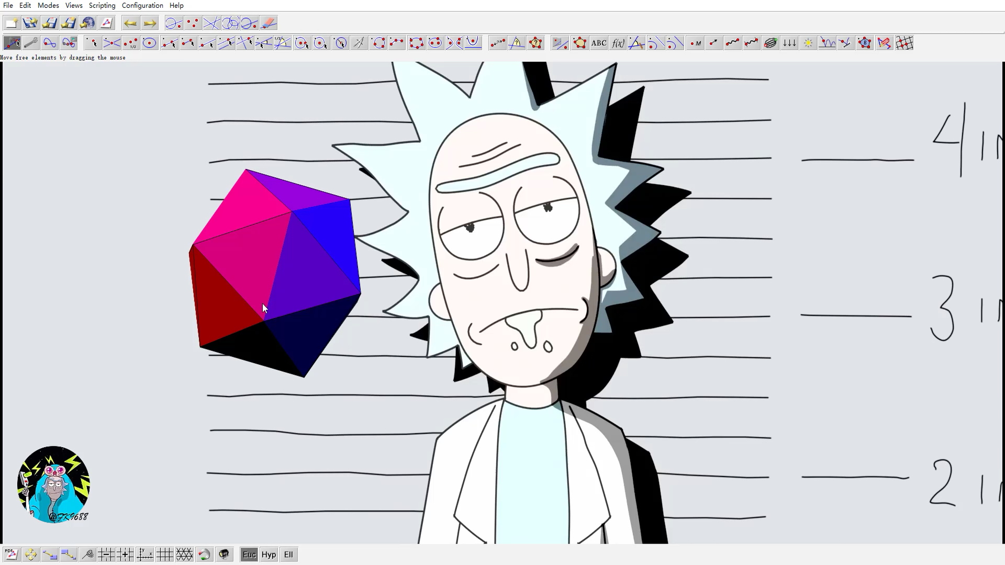Screen dimensions: 1005x565
Task: Open the Edit menu
Action: [x=25, y=5]
